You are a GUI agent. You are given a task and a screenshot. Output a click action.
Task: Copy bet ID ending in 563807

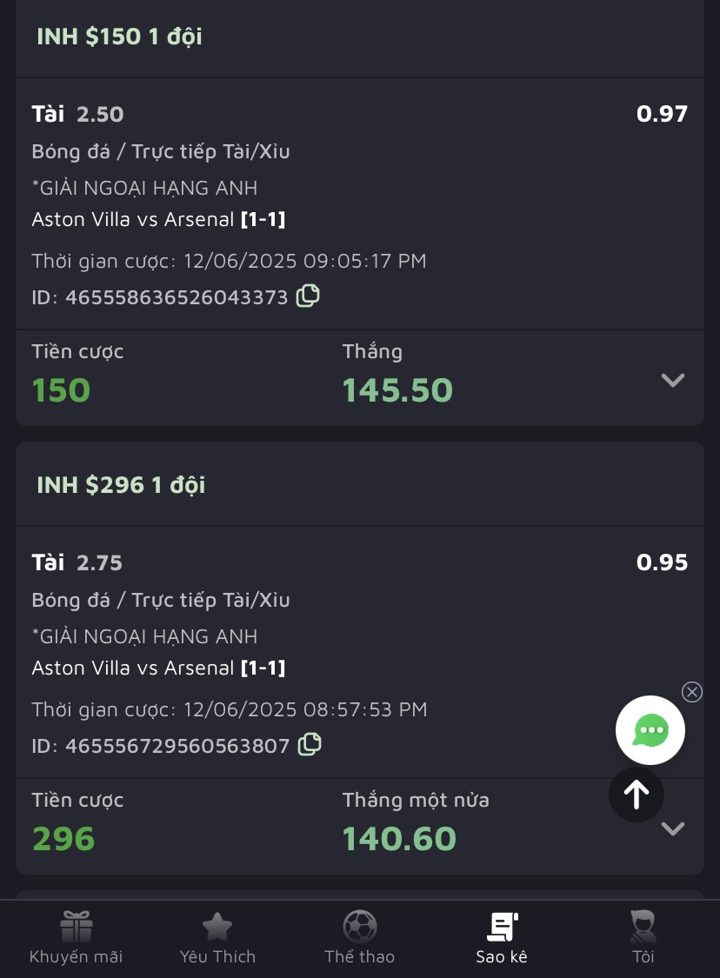coord(310,745)
